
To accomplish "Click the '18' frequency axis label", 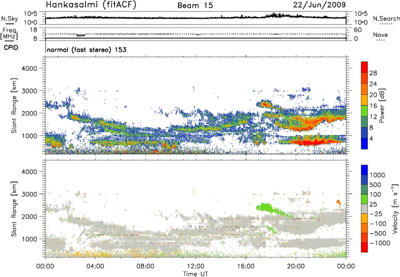I will coord(33,30).
